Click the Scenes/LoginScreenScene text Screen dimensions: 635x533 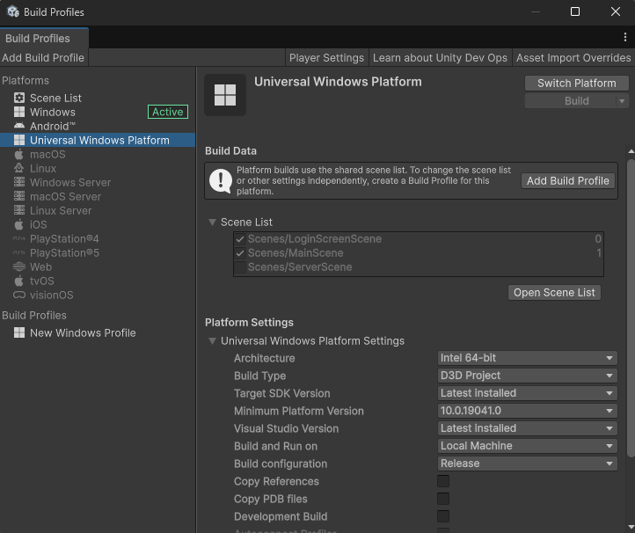point(315,239)
